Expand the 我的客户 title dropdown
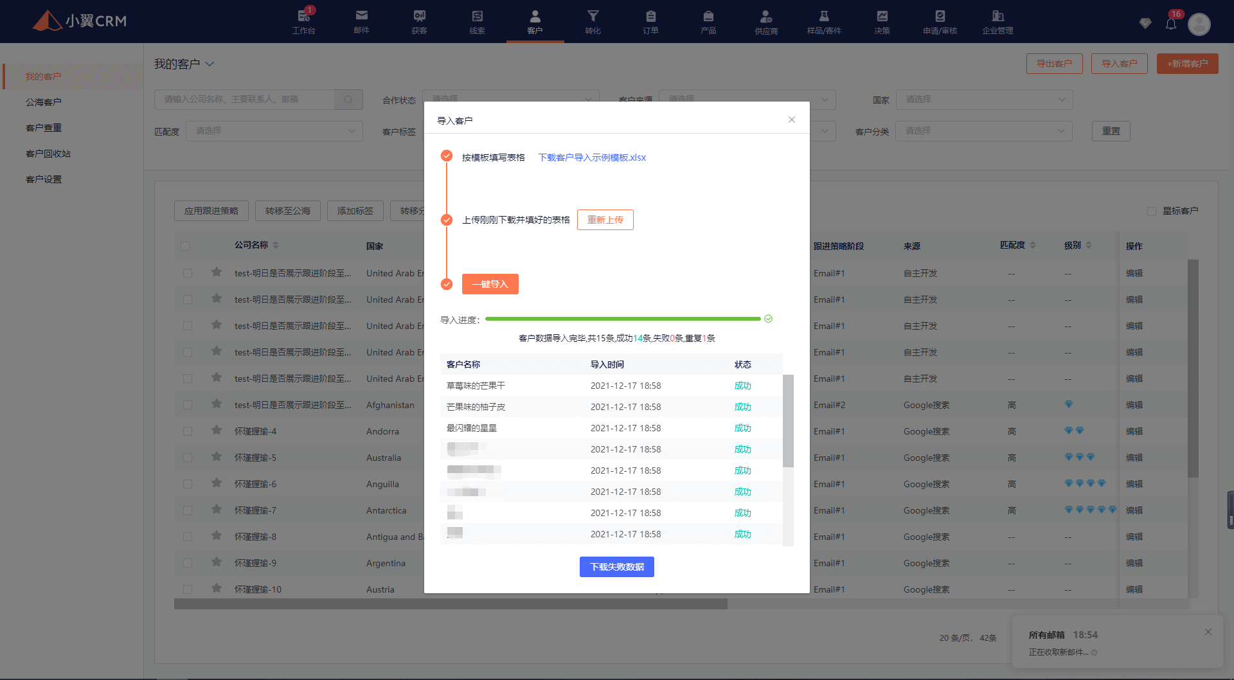Viewport: 1234px width, 680px height. [x=210, y=64]
